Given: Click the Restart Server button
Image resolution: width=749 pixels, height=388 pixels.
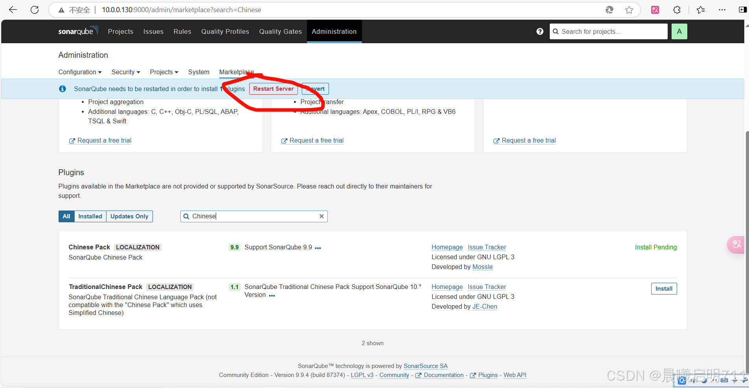Looking at the screenshot, I should [274, 89].
